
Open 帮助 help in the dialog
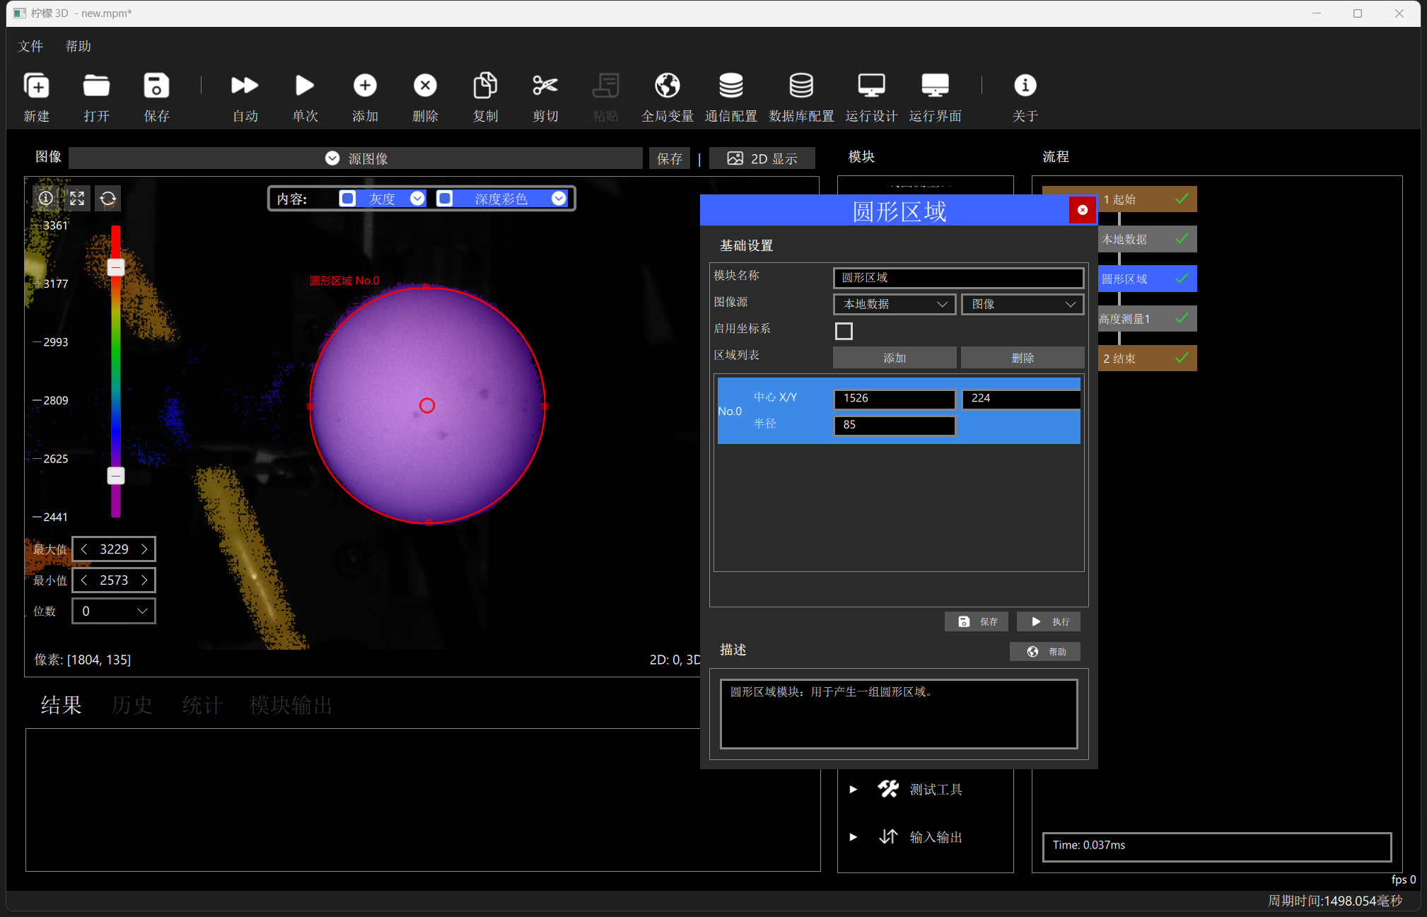(1045, 651)
